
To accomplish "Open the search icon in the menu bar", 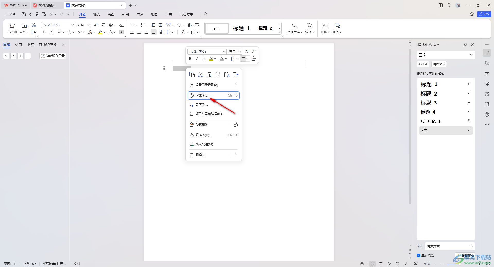I will 206,14.
